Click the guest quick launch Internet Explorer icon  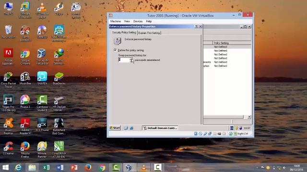(131, 128)
